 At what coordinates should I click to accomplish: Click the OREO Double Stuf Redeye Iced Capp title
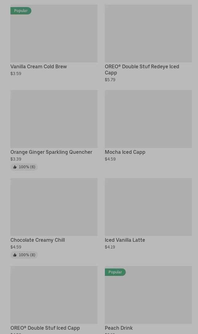click(142, 70)
